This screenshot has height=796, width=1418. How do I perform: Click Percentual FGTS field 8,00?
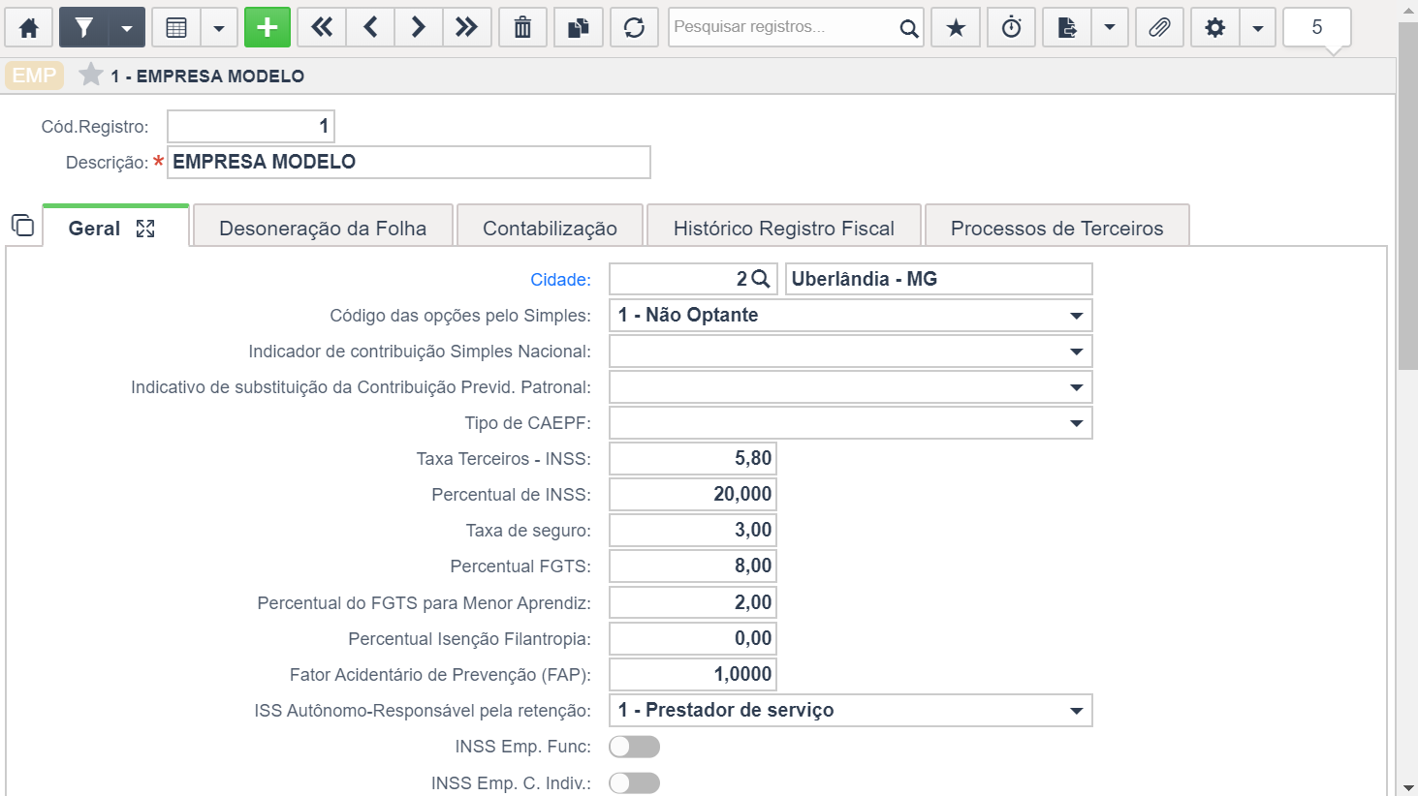(x=693, y=566)
